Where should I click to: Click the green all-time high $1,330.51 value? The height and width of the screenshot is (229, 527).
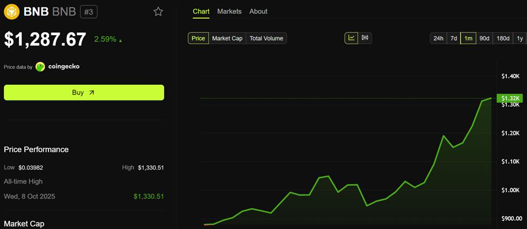click(149, 197)
